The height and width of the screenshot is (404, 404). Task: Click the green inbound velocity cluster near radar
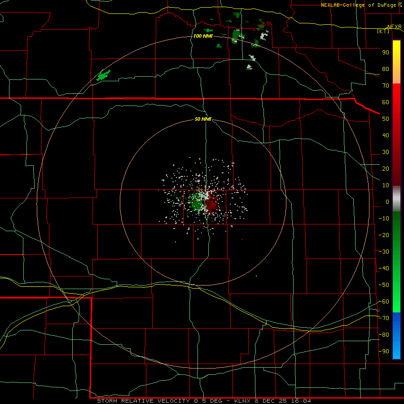pos(197,203)
